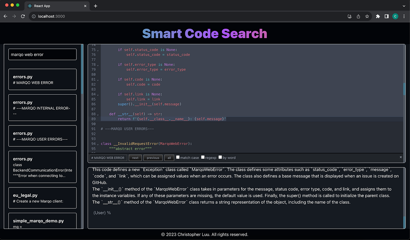Viewport: 410px width, 240px height.
Task: Close the React App tab
Action: pos(85,6)
